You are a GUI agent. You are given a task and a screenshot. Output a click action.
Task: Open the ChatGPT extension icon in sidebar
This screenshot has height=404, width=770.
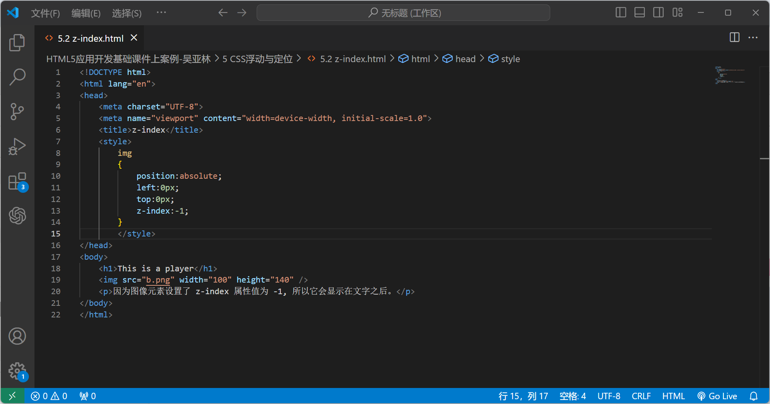click(x=17, y=216)
